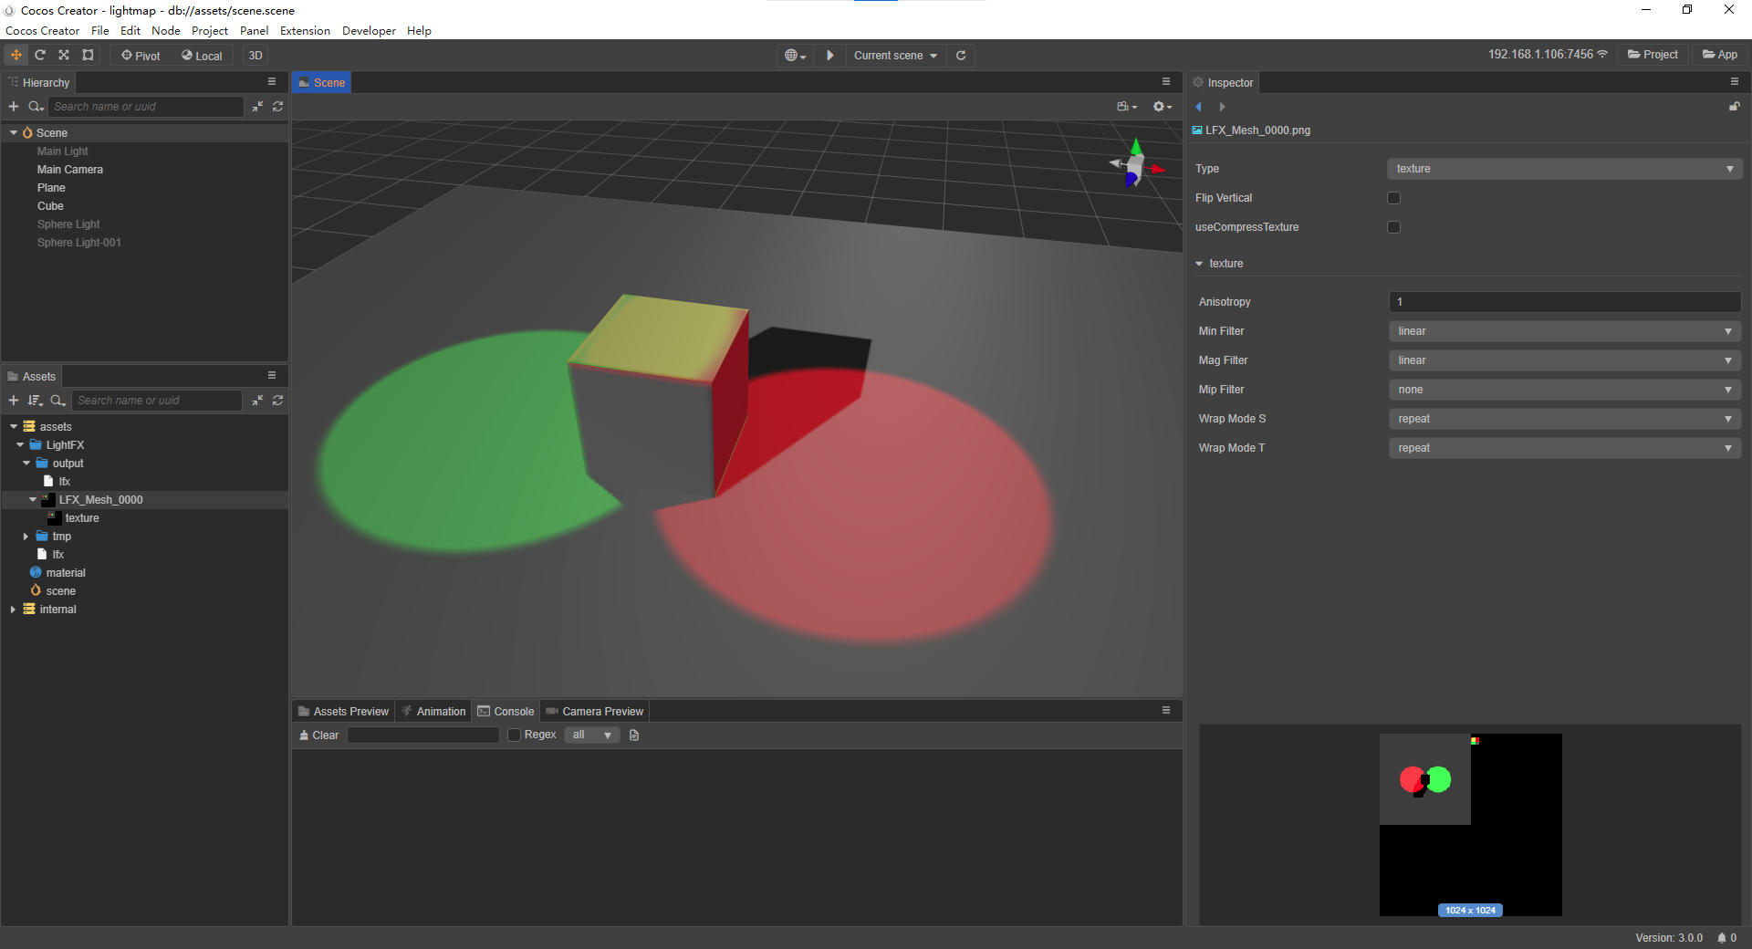This screenshot has height=949, width=1752.
Task: Open the Hierarchy search type options
Action: (x=36, y=107)
